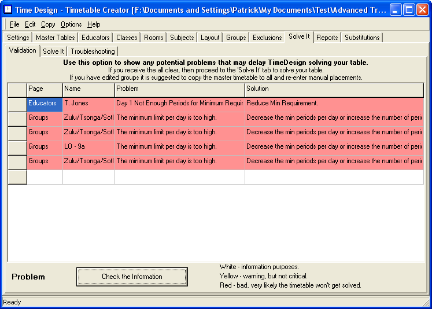
Task: Click the Time Design app icon in title bar
Action: tap(9, 10)
